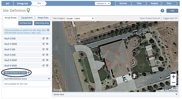Open the Site Imagery dropdown

[x=80, y=18]
